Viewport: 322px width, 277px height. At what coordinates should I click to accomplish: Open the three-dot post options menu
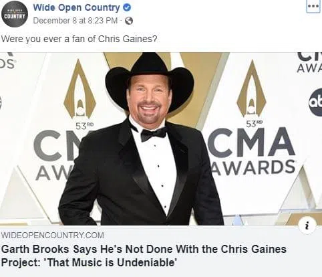coord(313,7)
